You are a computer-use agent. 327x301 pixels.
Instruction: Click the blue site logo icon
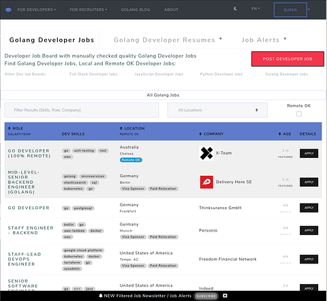8,10
